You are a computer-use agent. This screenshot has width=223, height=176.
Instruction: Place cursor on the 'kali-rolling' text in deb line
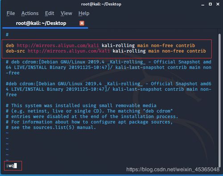coord(118,45)
